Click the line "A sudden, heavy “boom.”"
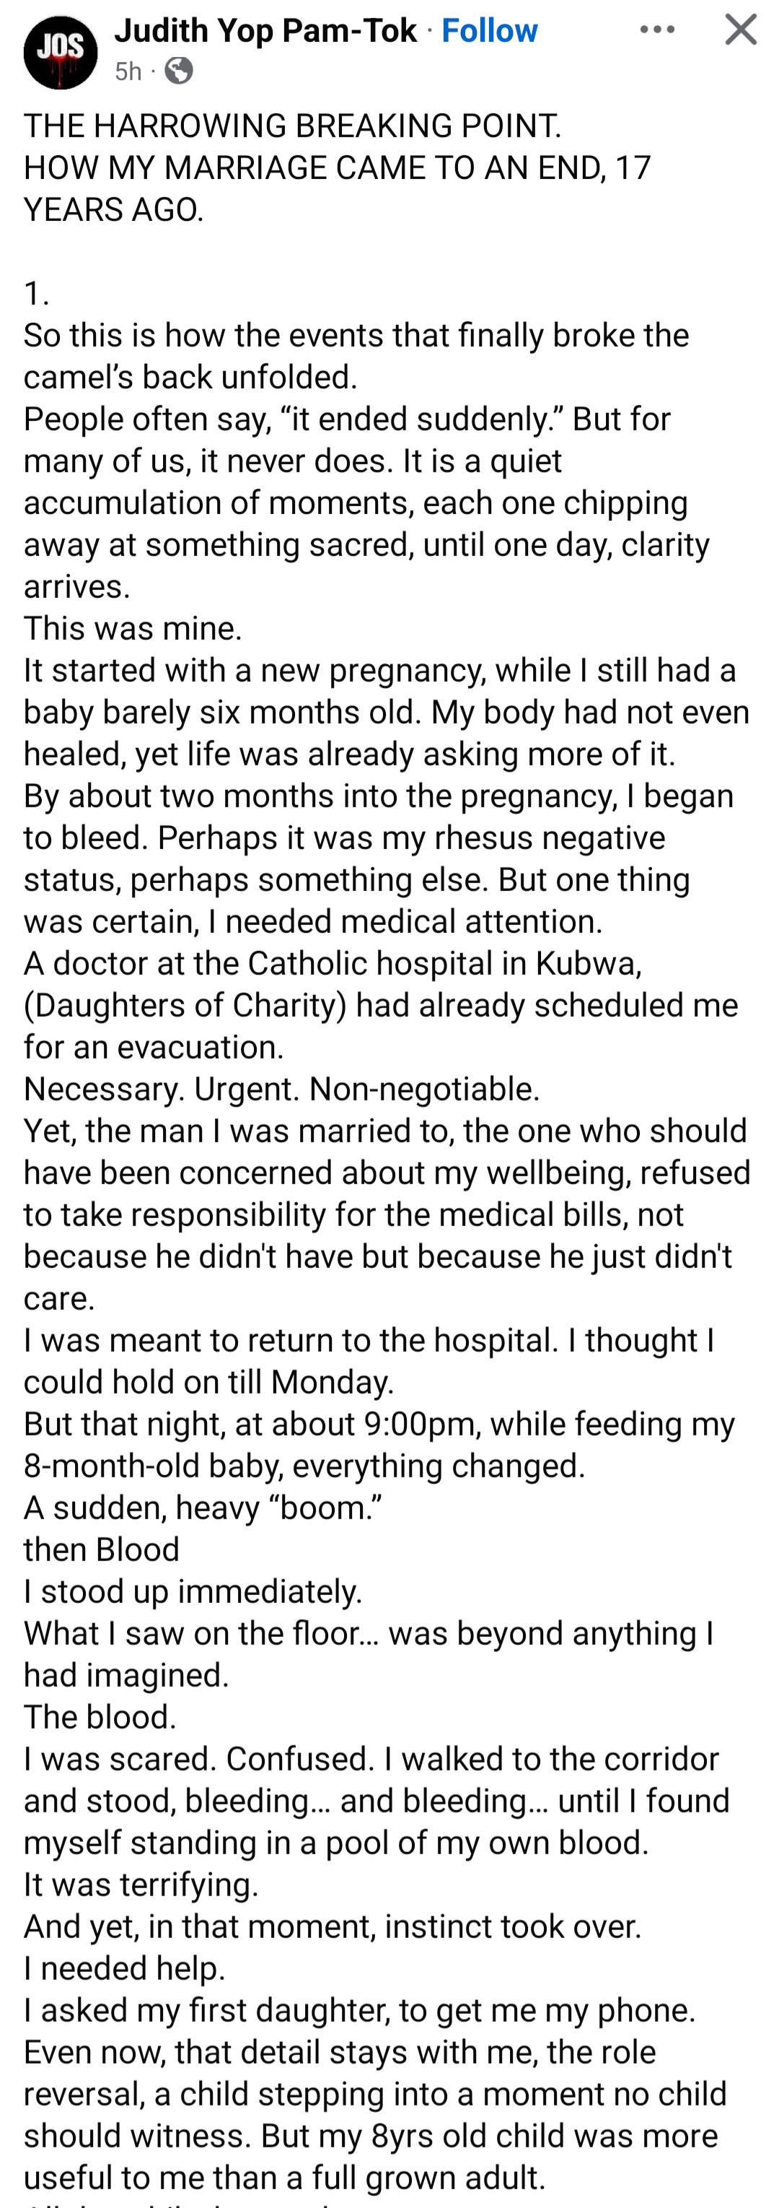 point(203,1507)
